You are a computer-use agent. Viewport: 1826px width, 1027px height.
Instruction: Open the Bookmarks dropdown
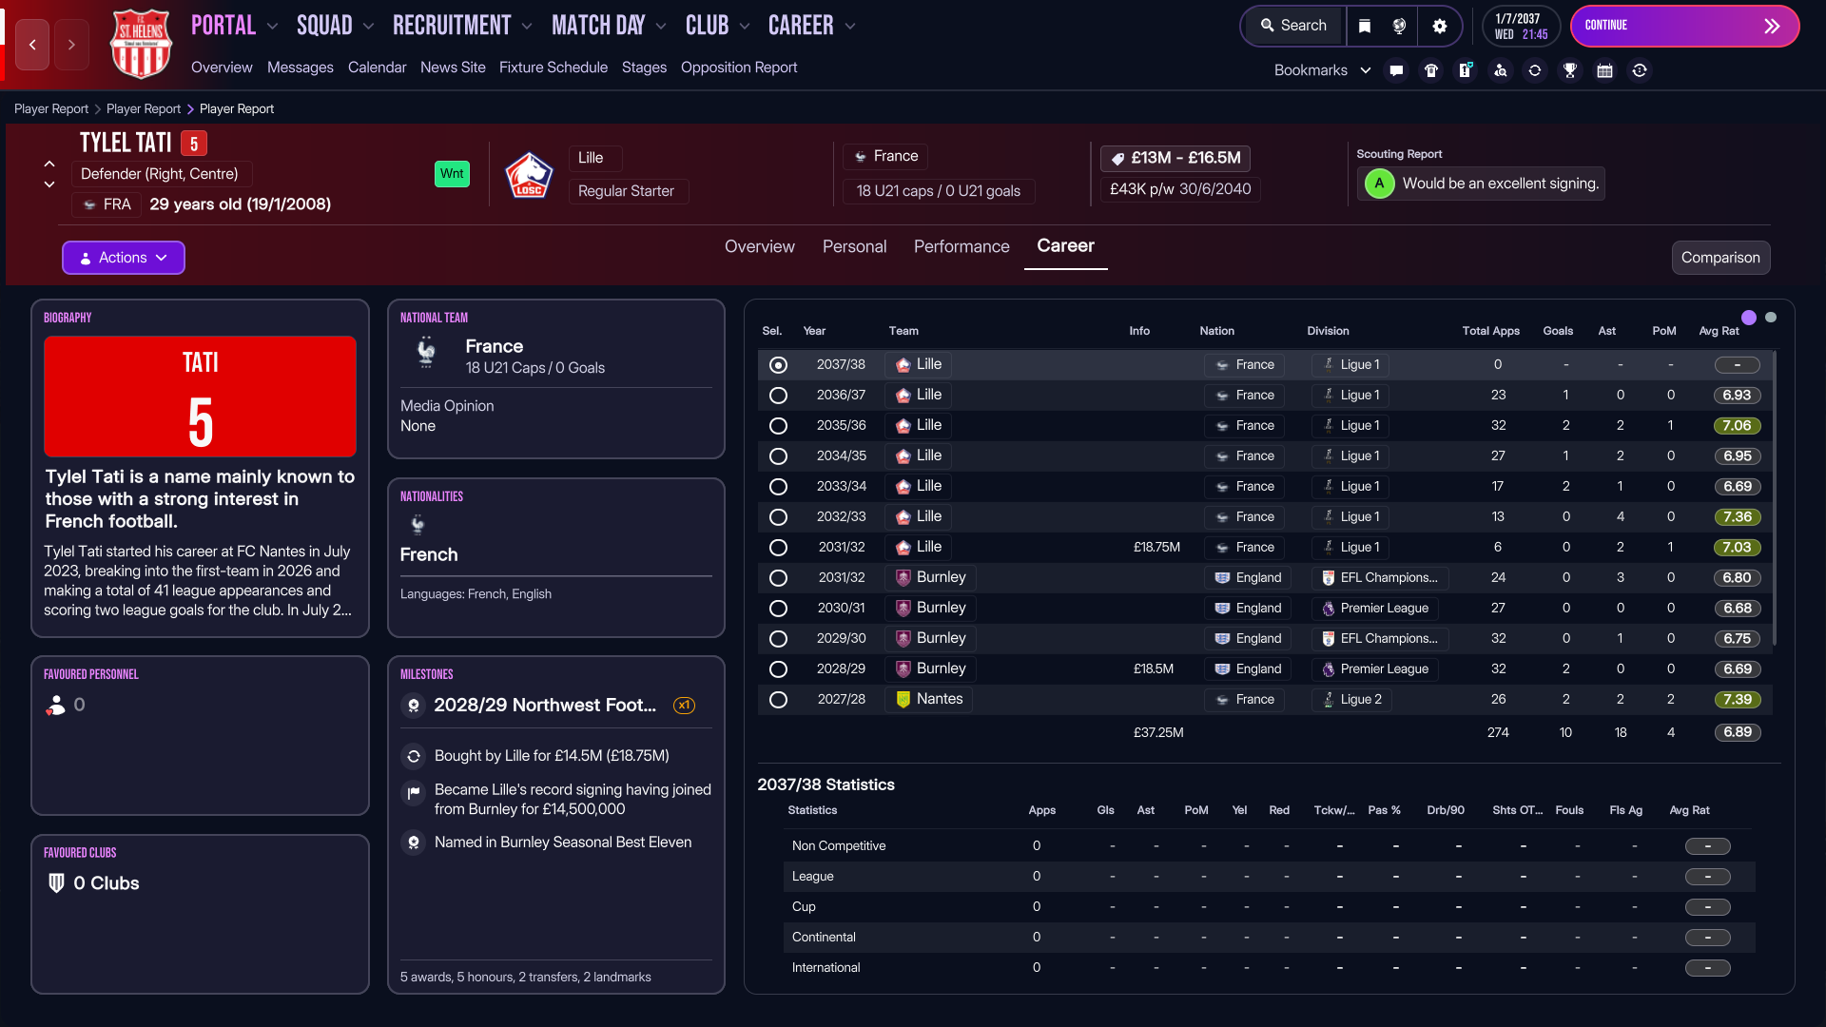(1322, 70)
